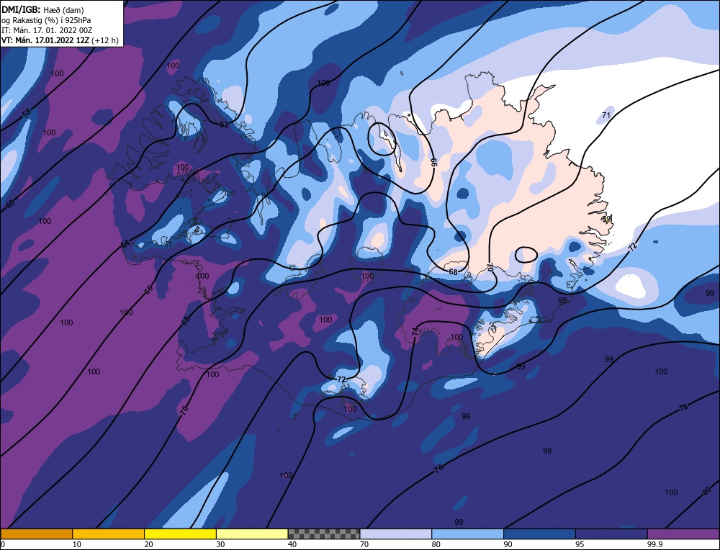
Task: Click the 'IT: Mán. 17. 01. 2022 00Z' line
Action: coord(47,30)
